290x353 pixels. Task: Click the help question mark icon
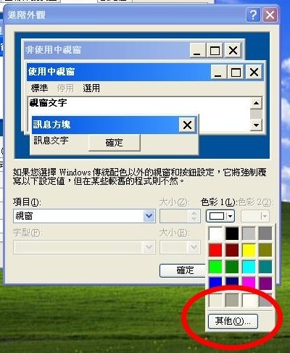coord(253,15)
